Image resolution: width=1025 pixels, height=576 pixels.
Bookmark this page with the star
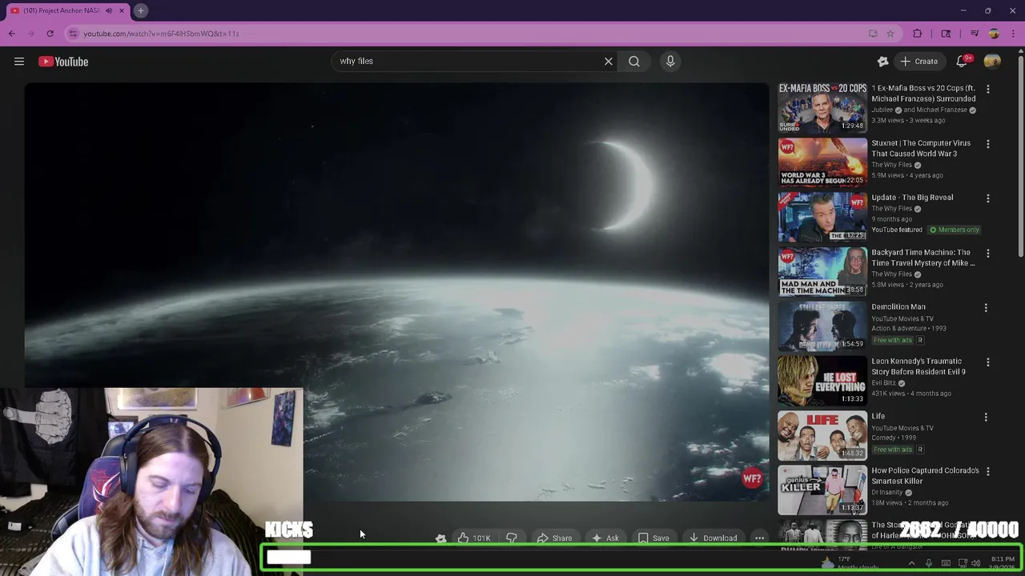(890, 34)
